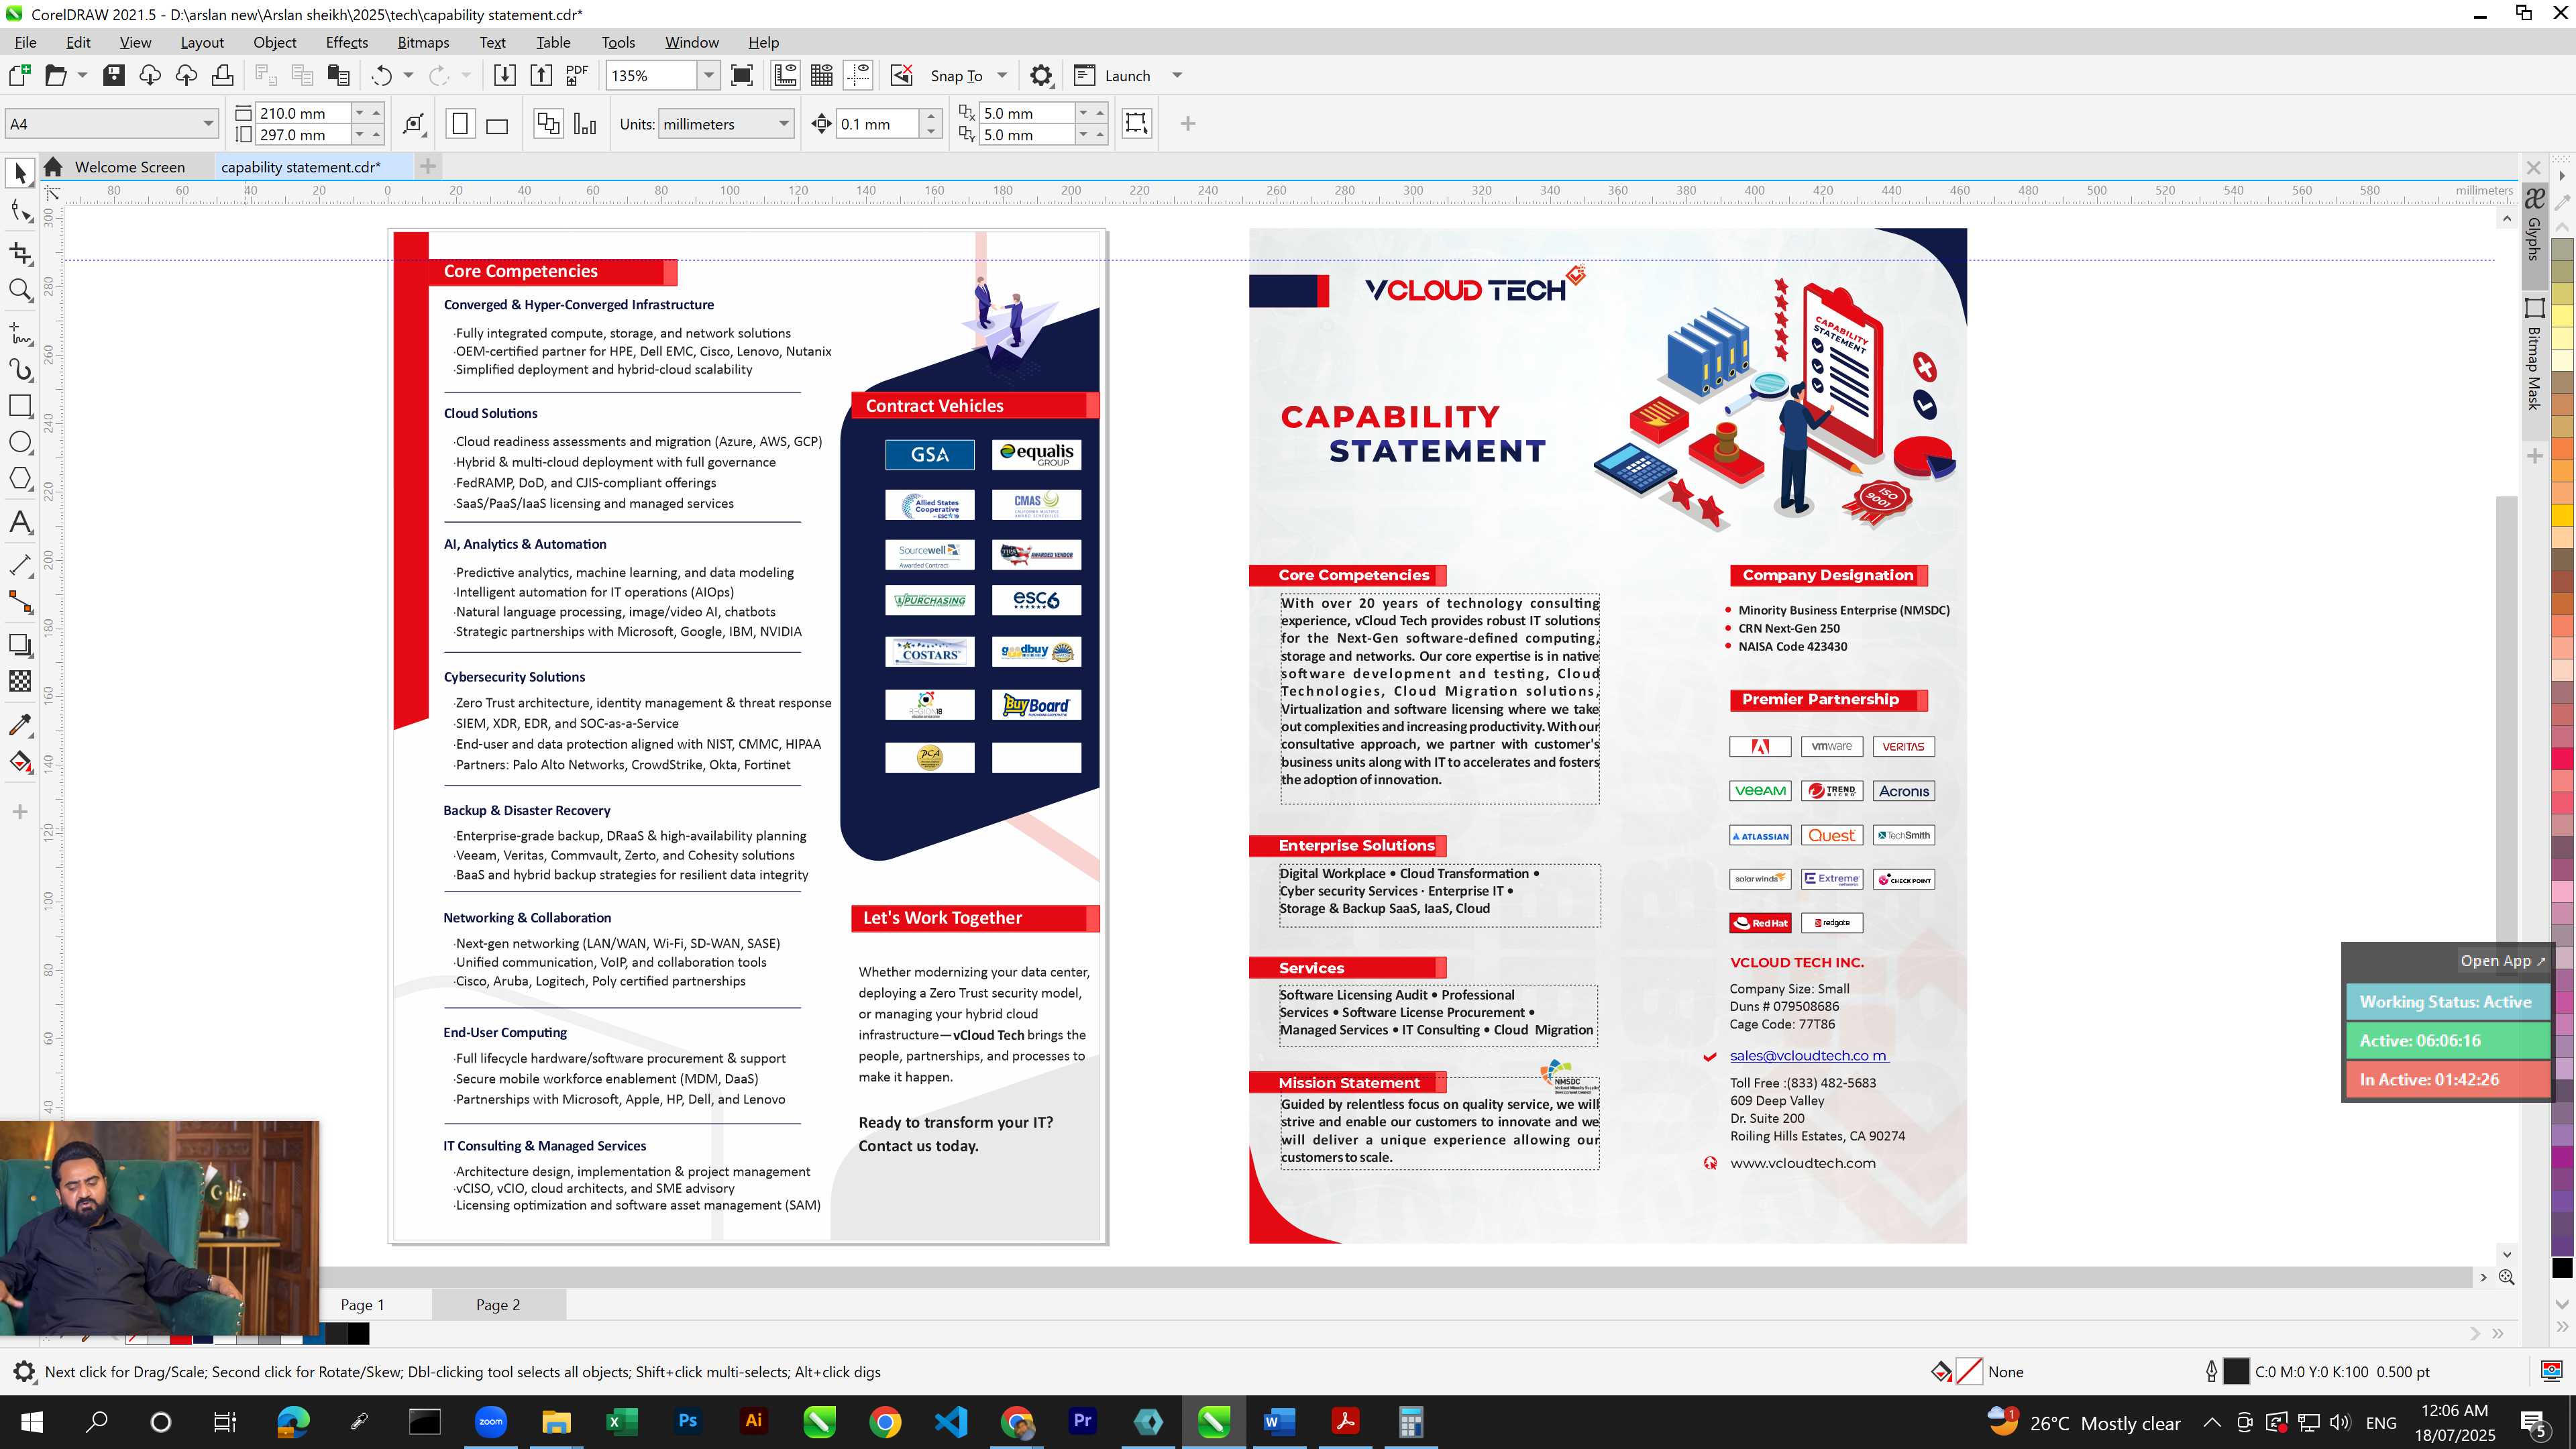Open the File menu

coord(25,42)
